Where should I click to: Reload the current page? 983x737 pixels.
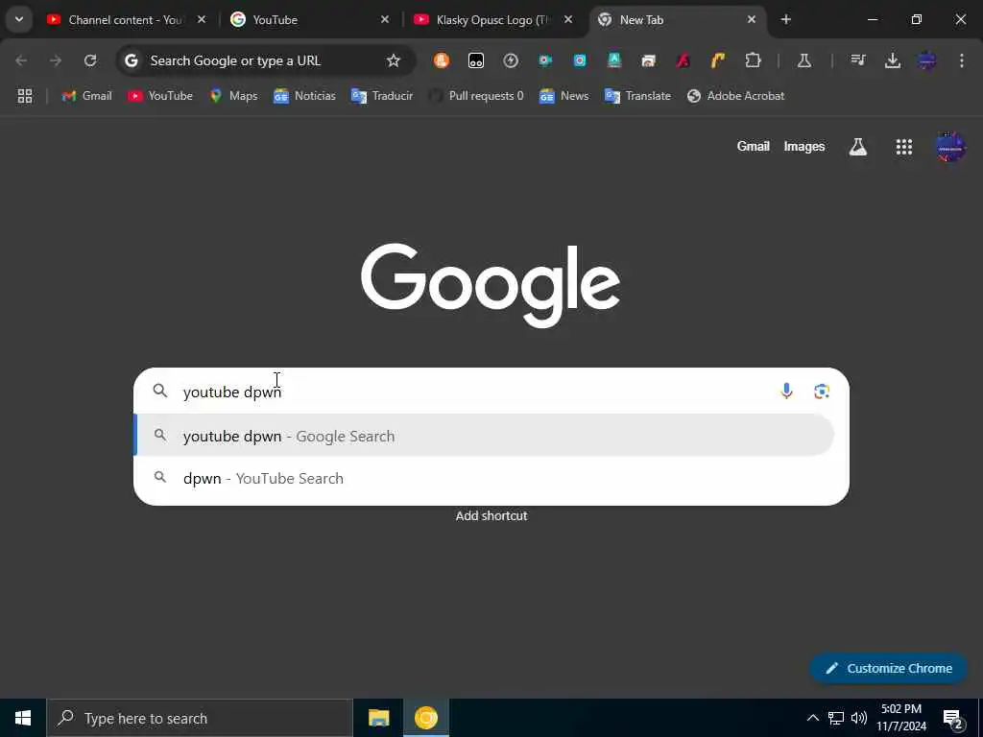point(90,60)
